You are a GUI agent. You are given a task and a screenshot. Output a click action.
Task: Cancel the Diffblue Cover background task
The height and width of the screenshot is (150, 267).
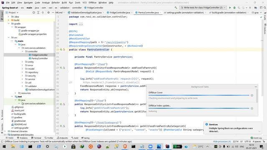[x=252, y=95]
